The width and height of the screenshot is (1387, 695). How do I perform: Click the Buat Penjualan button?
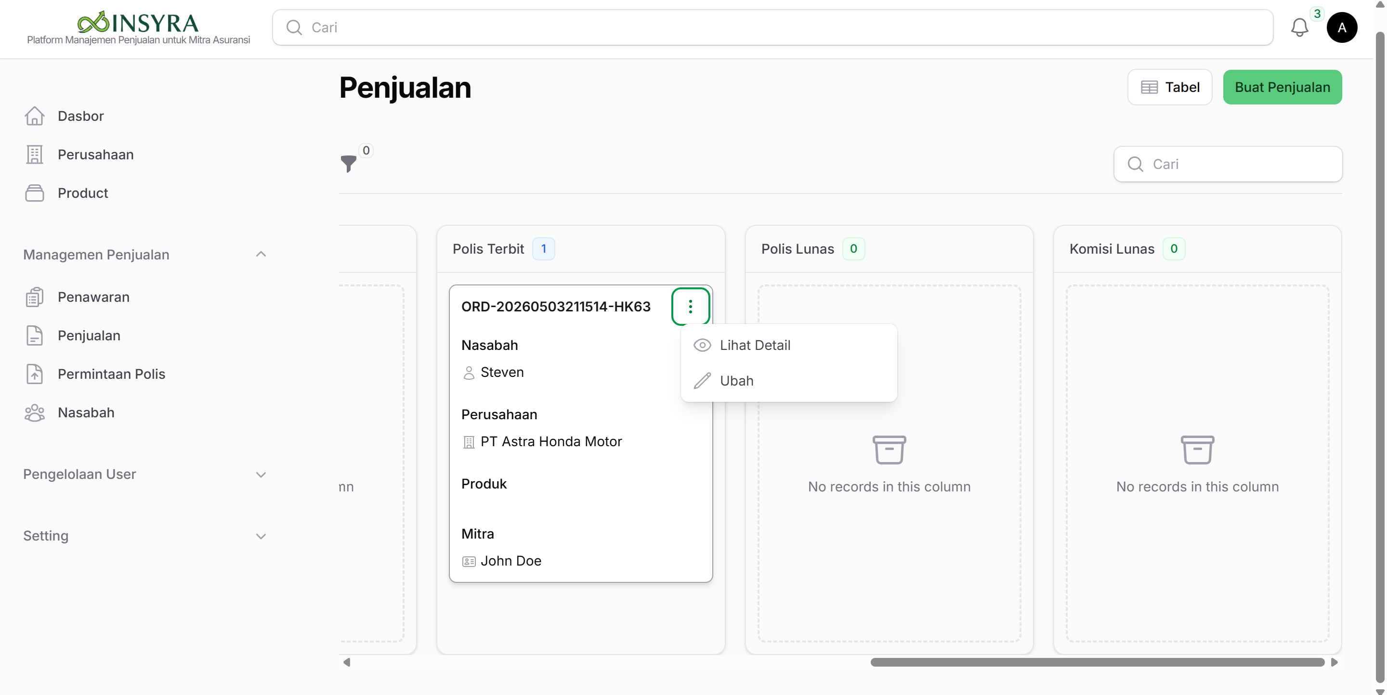(1282, 87)
